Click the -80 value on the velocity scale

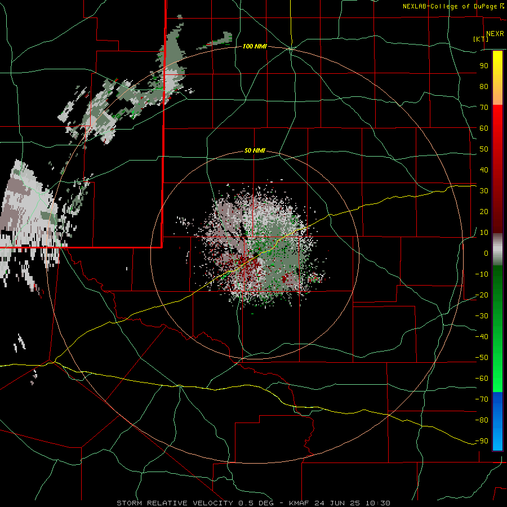tap(482, 420)
